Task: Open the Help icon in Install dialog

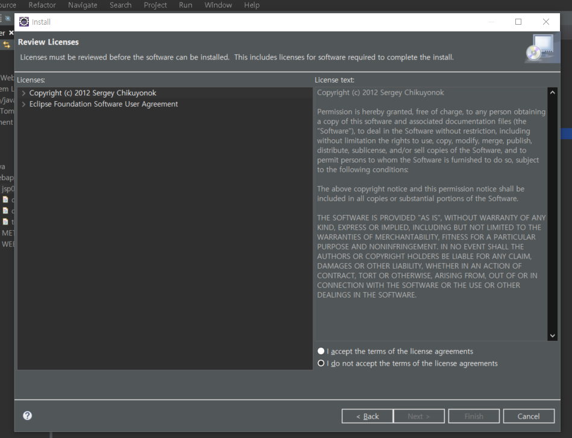Action: (27, 416)
